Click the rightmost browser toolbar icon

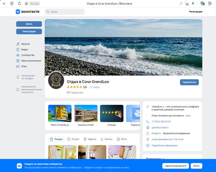pyautogui.click(x=210, y=4)
